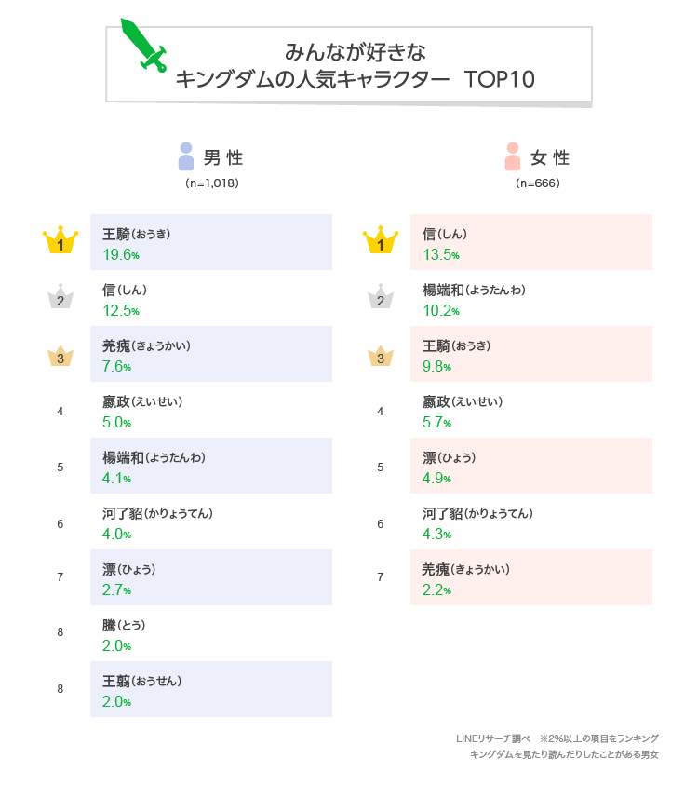698x799 pixels.
Task: Click the green sword icon
Action: (143, 46)
